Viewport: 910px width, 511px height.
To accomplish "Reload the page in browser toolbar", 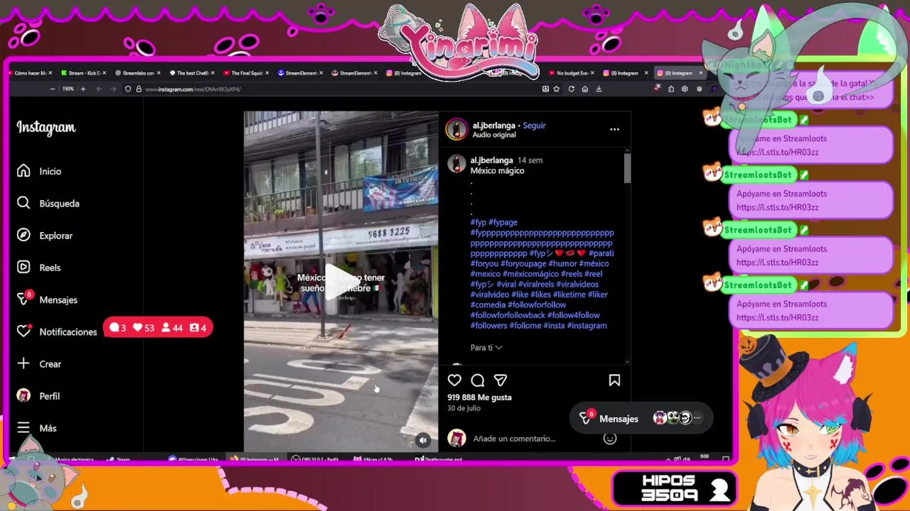I will point(571,89).
